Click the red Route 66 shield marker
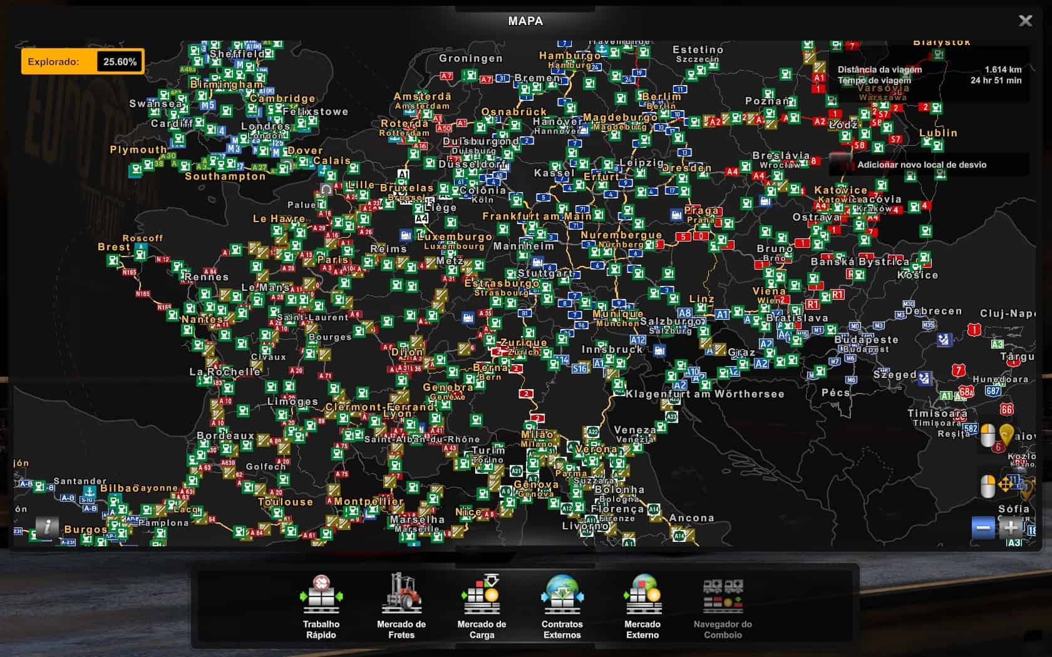Image resolution: width=1052 pixels, height=657 pixels. click(x=1006, y=409)
